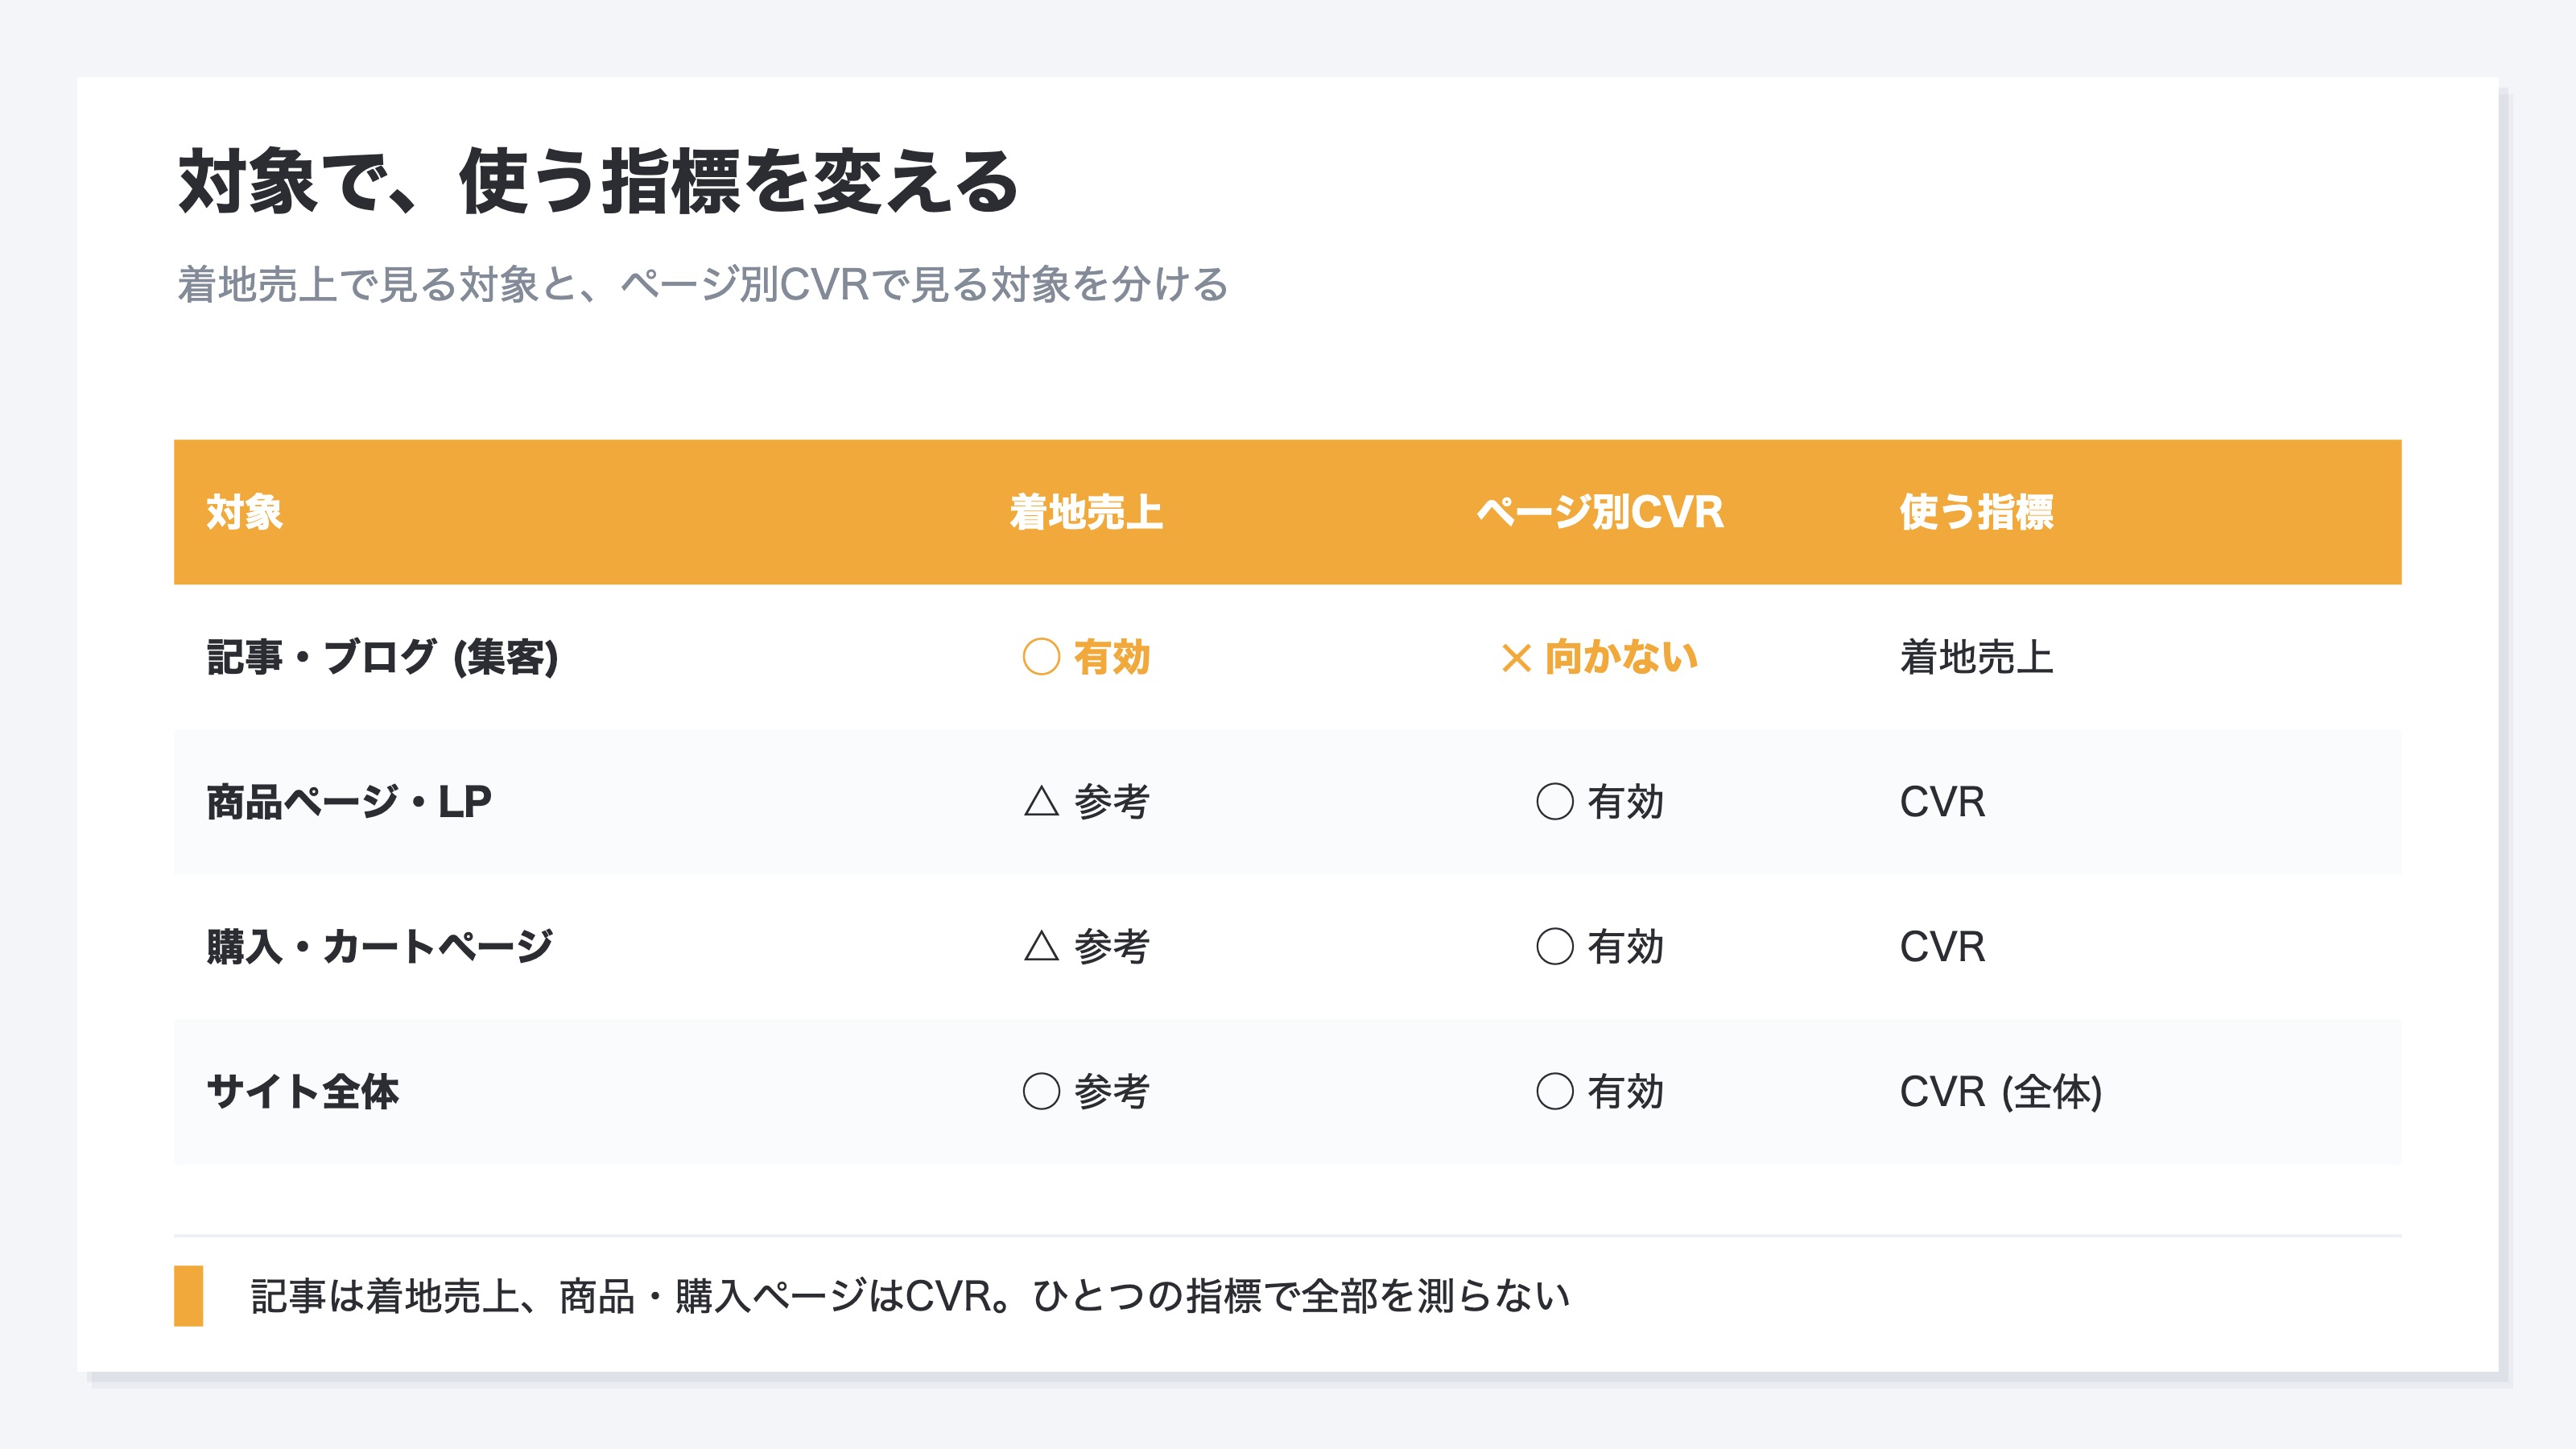2576x1449 pixels.
Task: Click the row label 商品ページ・LP
Action: [x=349, y=802]
